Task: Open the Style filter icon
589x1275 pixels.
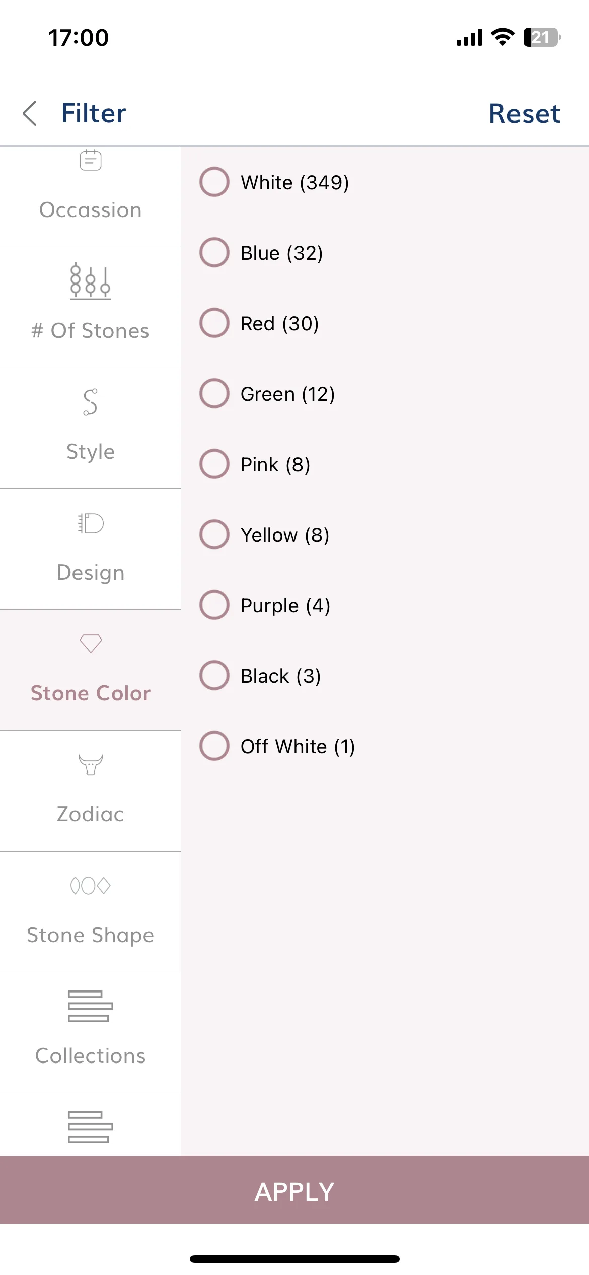Action: pyautogui.click(x=91, y=402)
